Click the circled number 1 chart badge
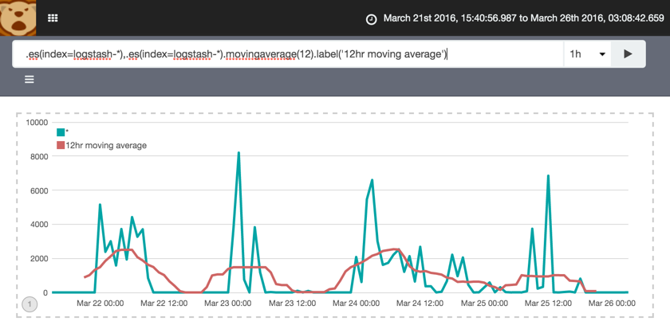The width and height of the screenshot is (670, 333). coord(30,304)
